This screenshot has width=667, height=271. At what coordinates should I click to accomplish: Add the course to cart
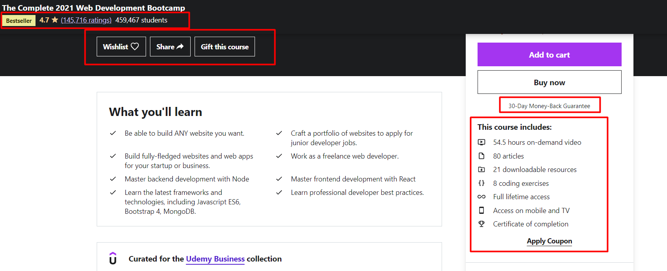point(549,54)
